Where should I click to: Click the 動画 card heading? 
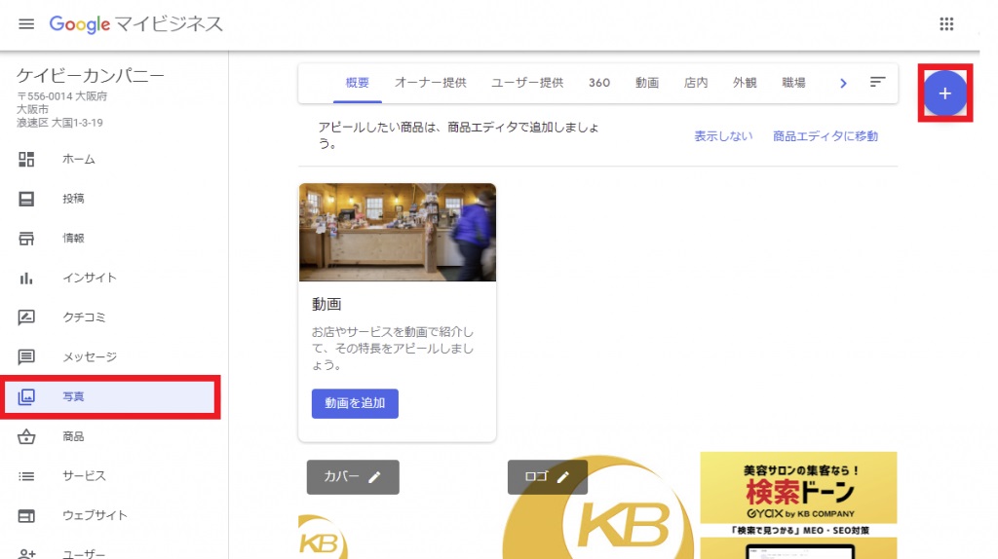(326, 304)
